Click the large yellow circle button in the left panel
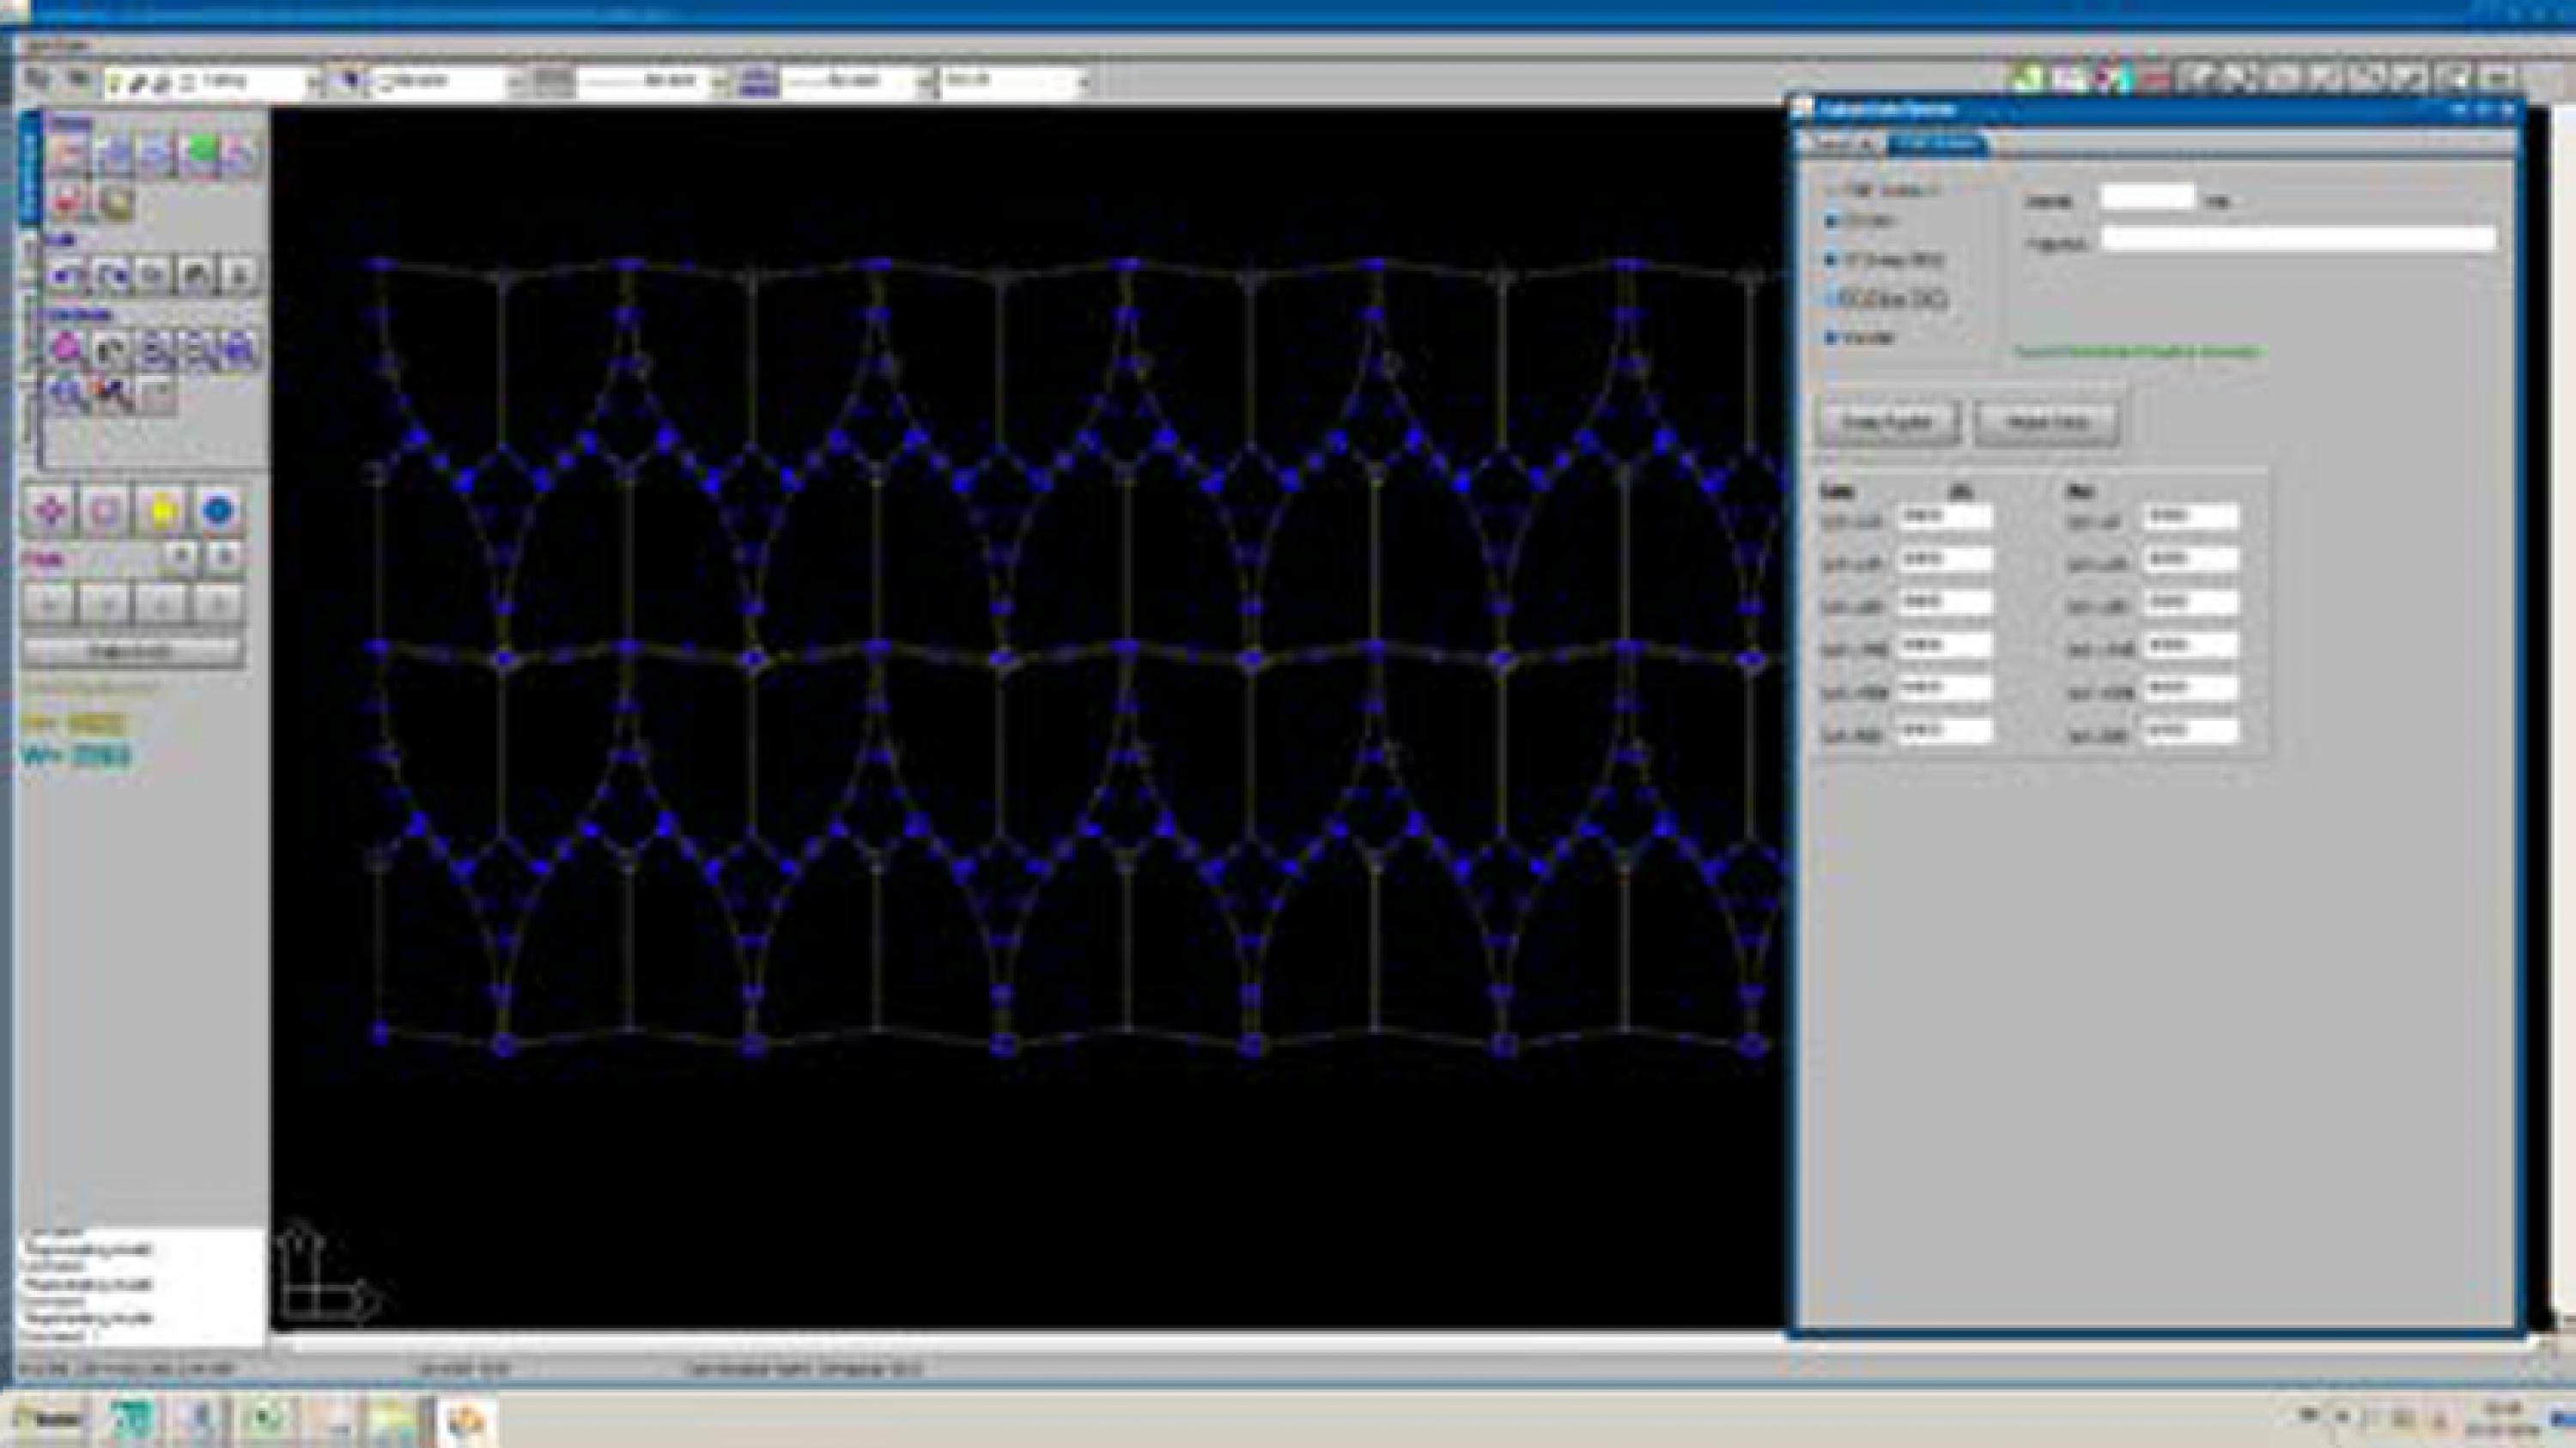Screen dimensions: 2576x1448 pos(161,511)
